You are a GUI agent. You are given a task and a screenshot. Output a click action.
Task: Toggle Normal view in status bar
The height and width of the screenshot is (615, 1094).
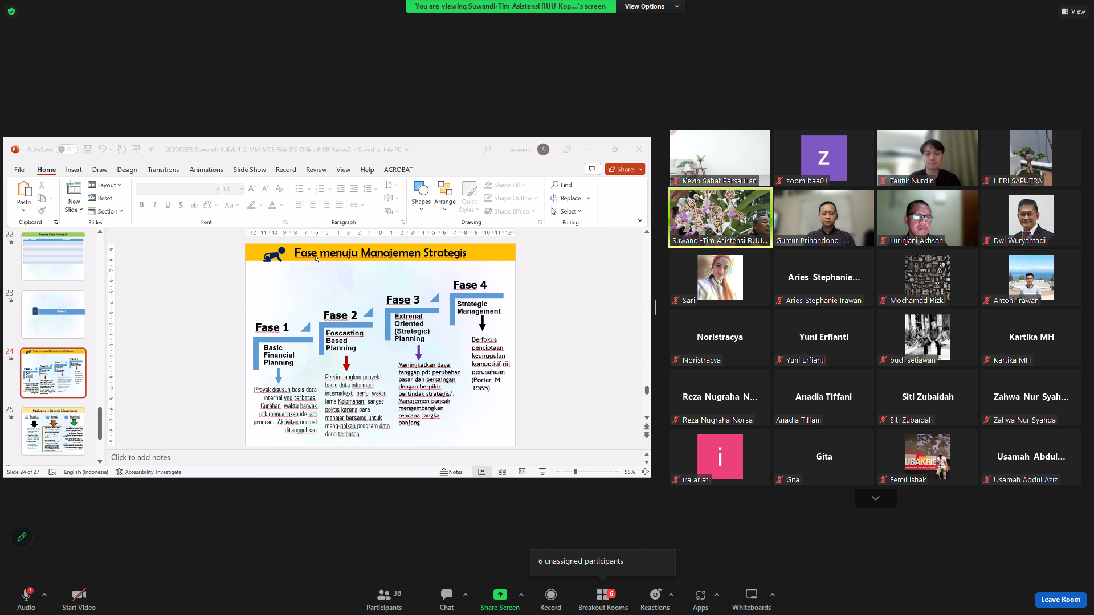coord(482,472)
